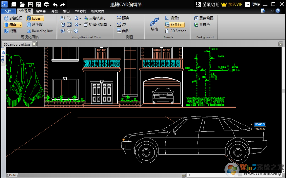Screen dimensions: 286x178
Task: Select the hand pan tool
Action: pos(76,31)
